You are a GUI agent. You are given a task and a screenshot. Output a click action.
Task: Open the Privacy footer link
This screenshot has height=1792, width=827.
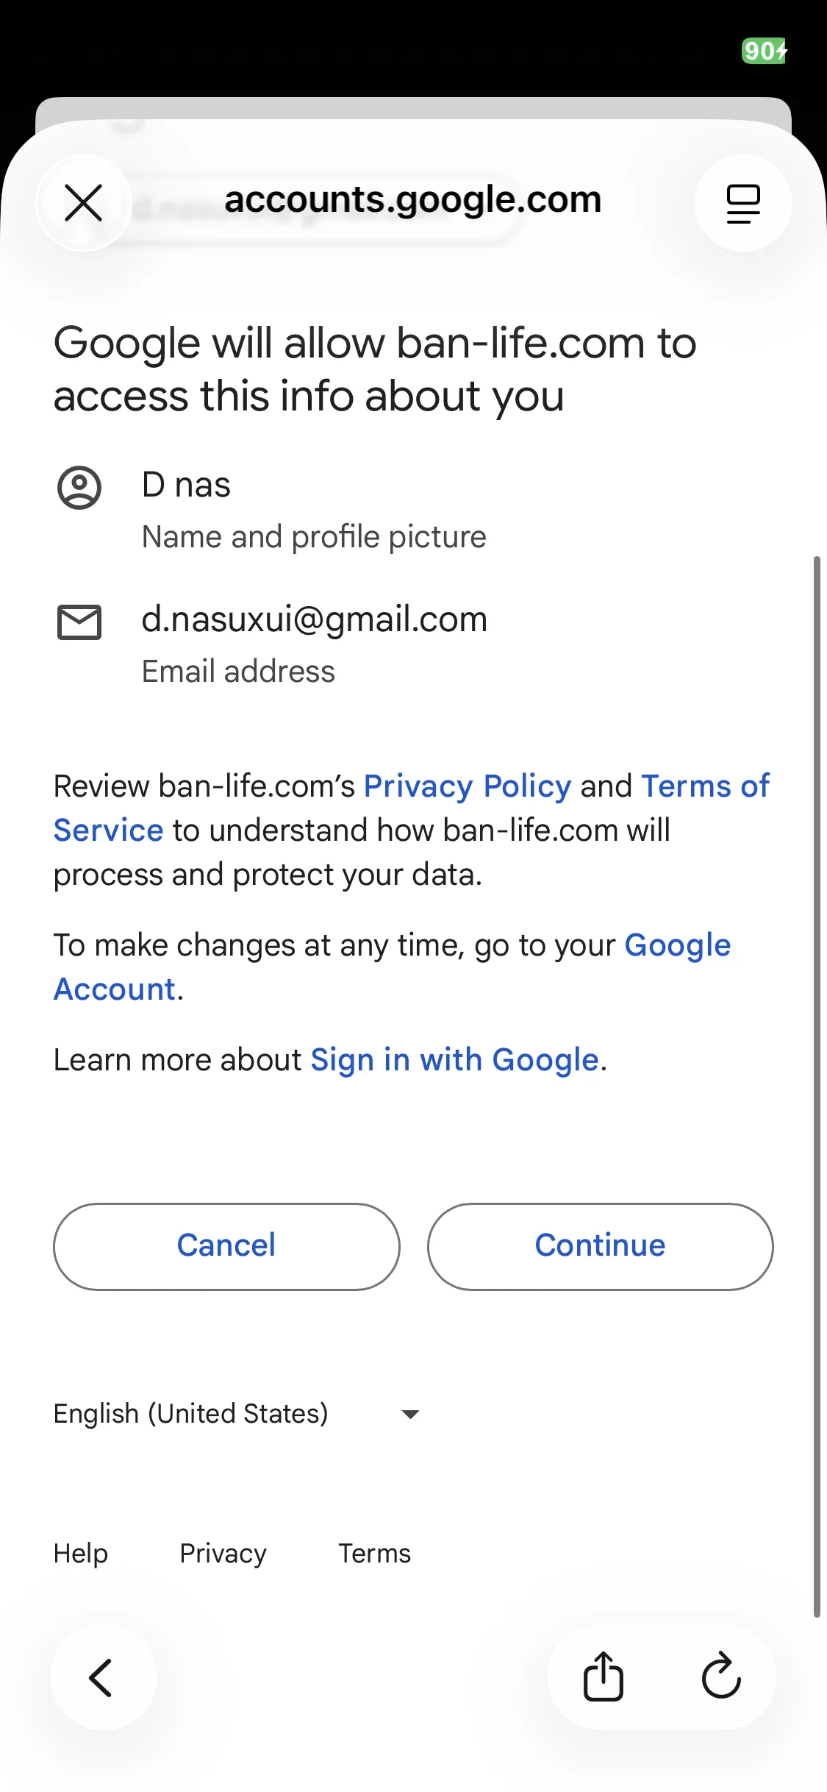point(223,1554)
